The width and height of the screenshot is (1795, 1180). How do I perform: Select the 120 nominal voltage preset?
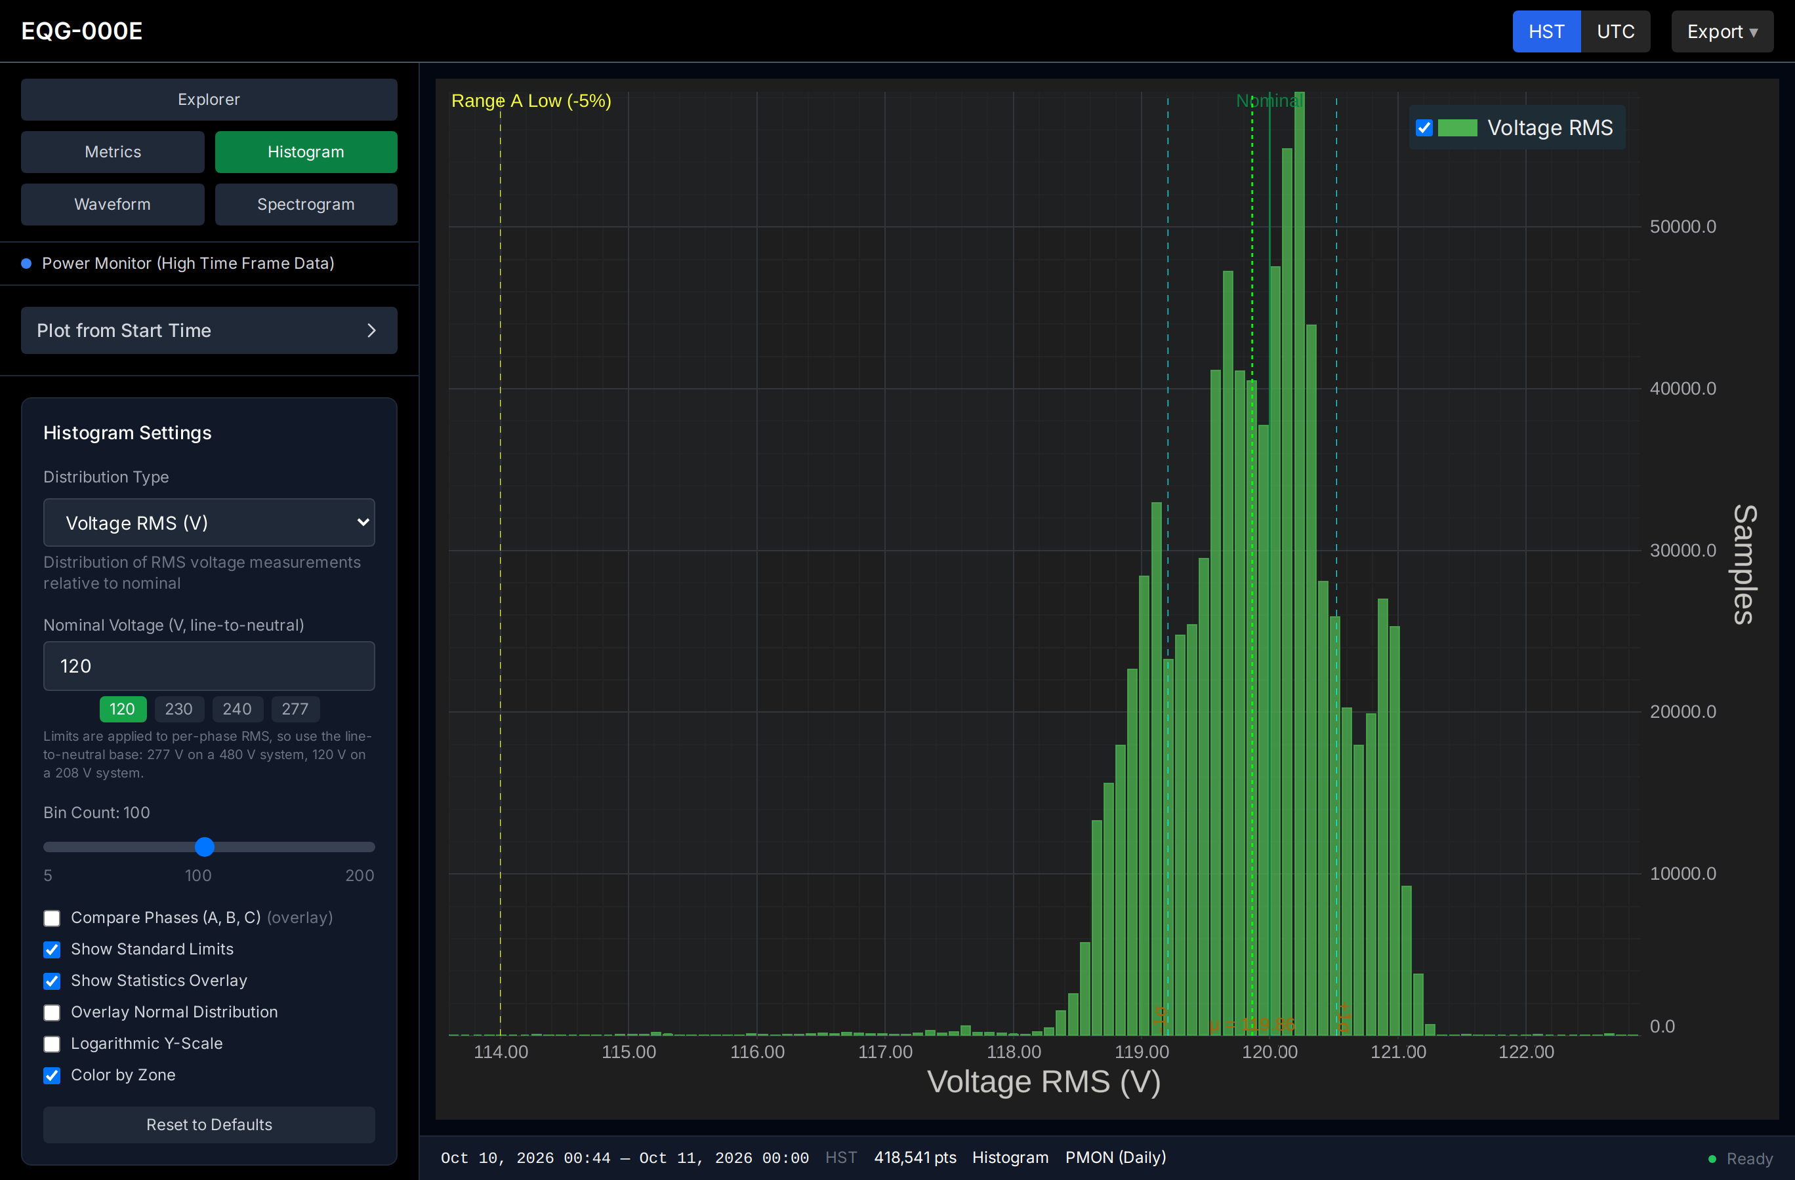point(122,709)
